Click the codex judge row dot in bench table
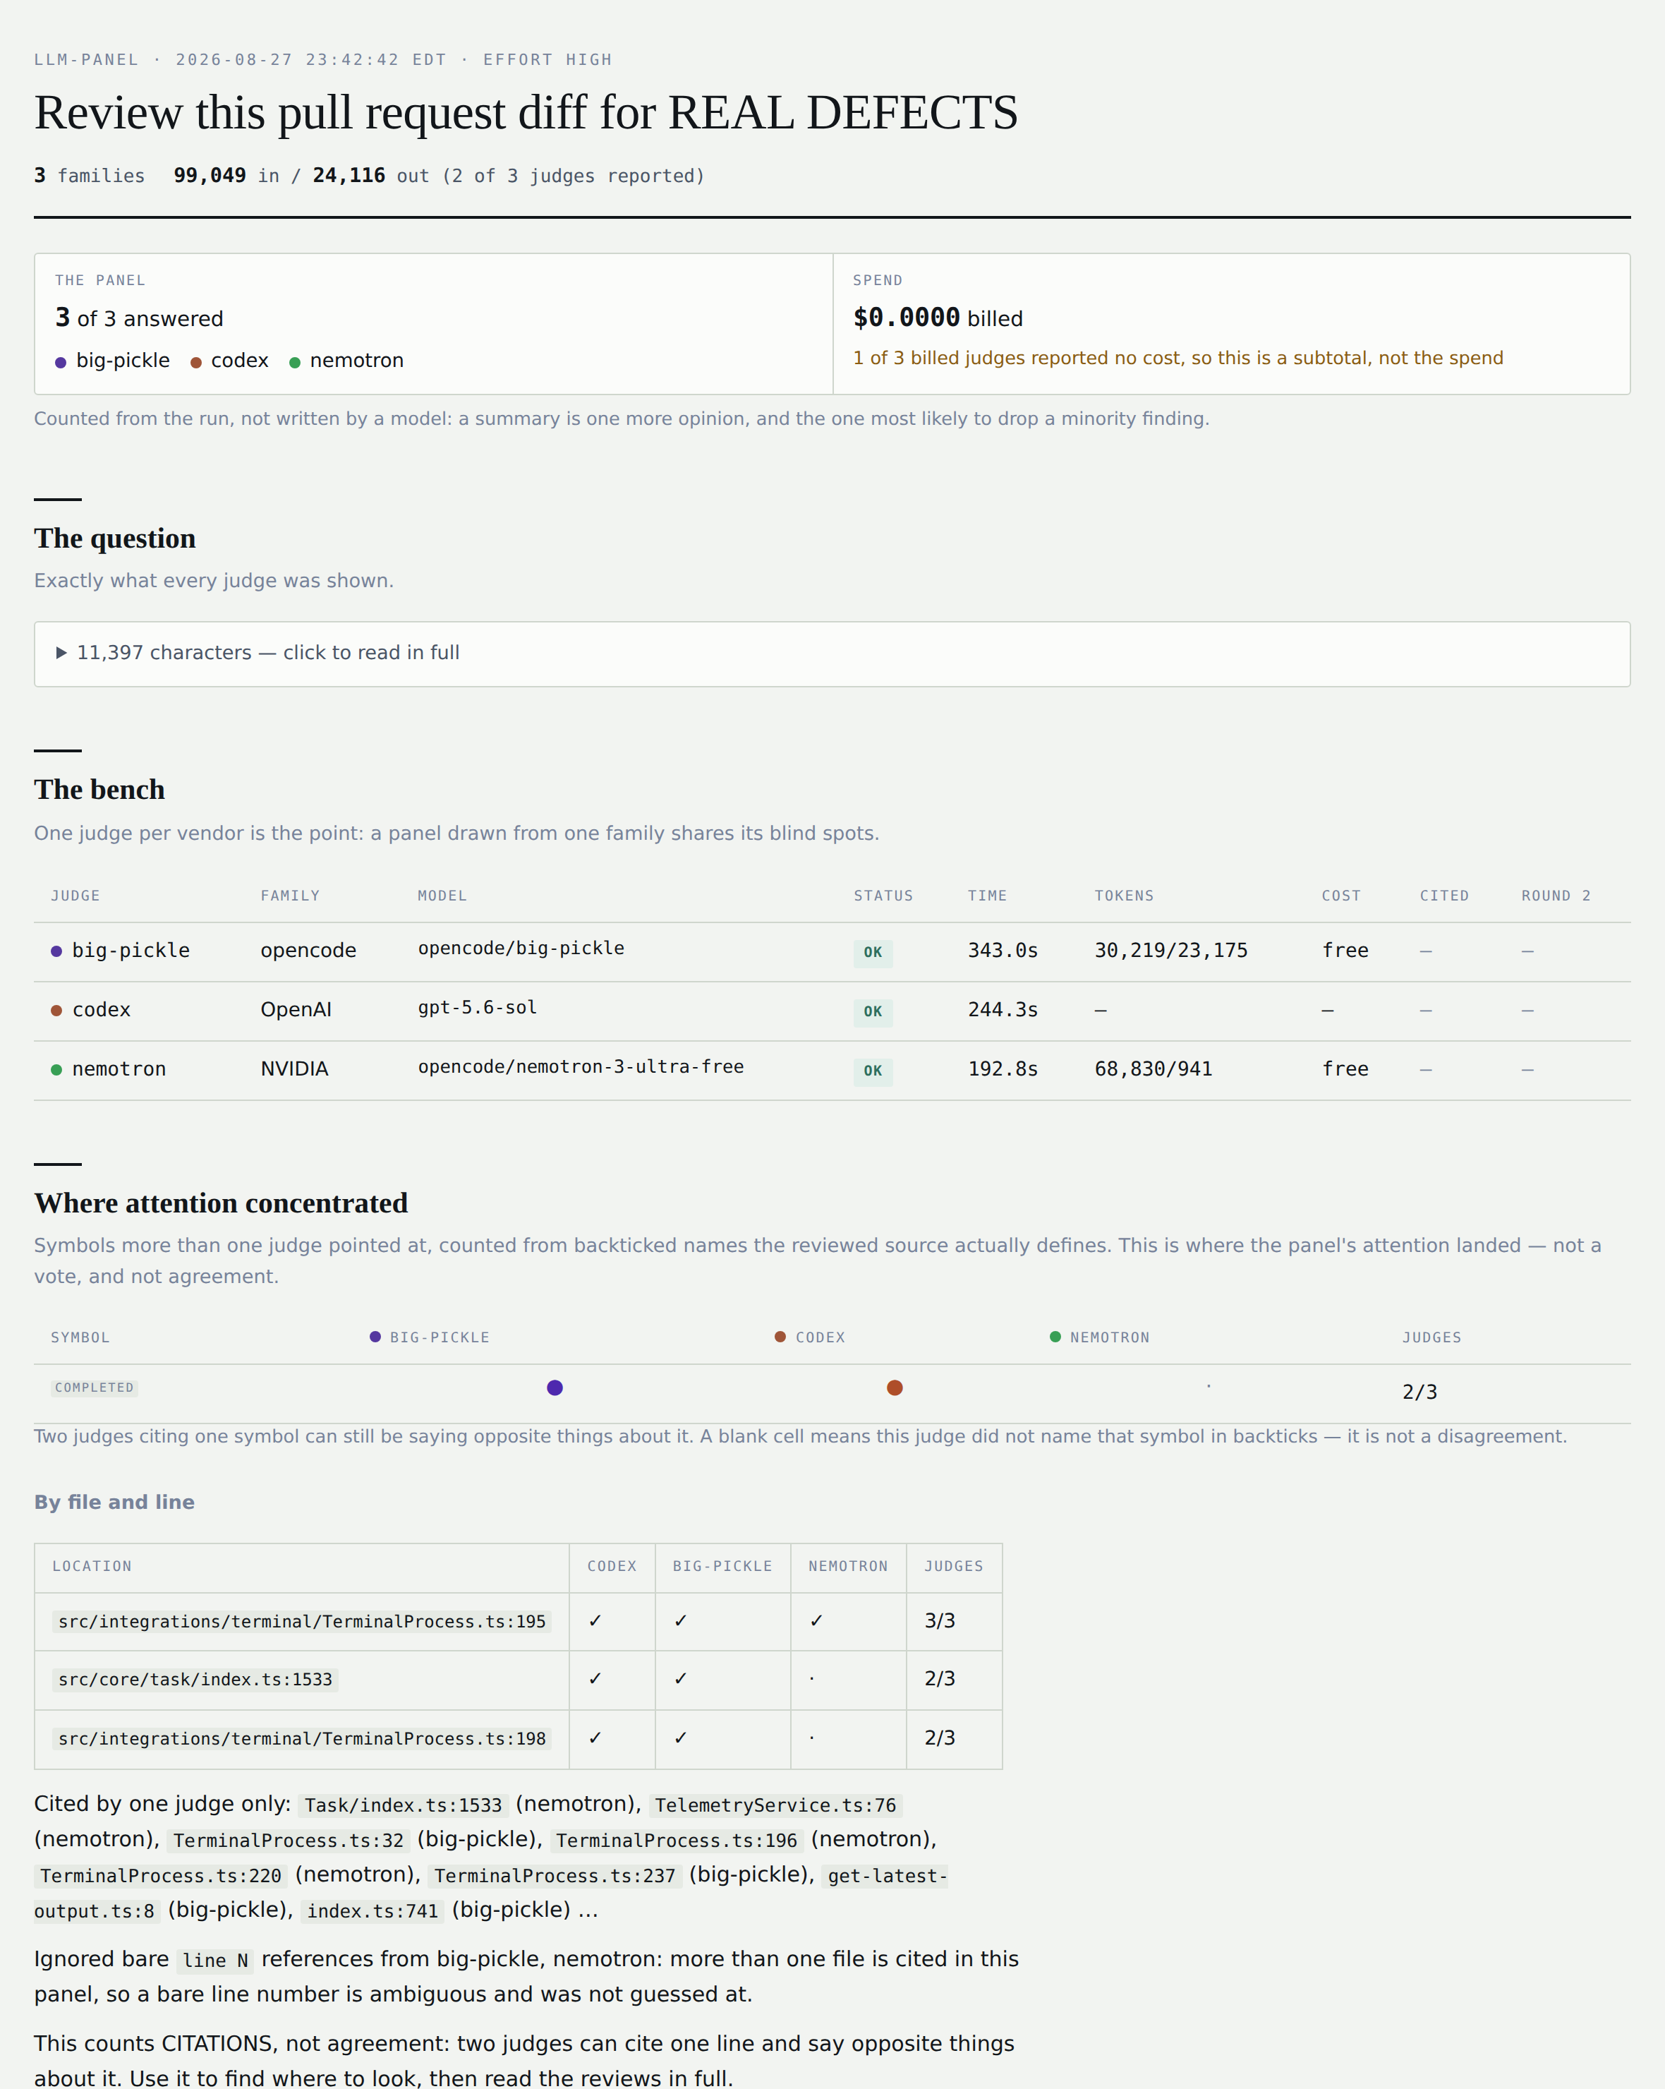 click(56, 1011)
